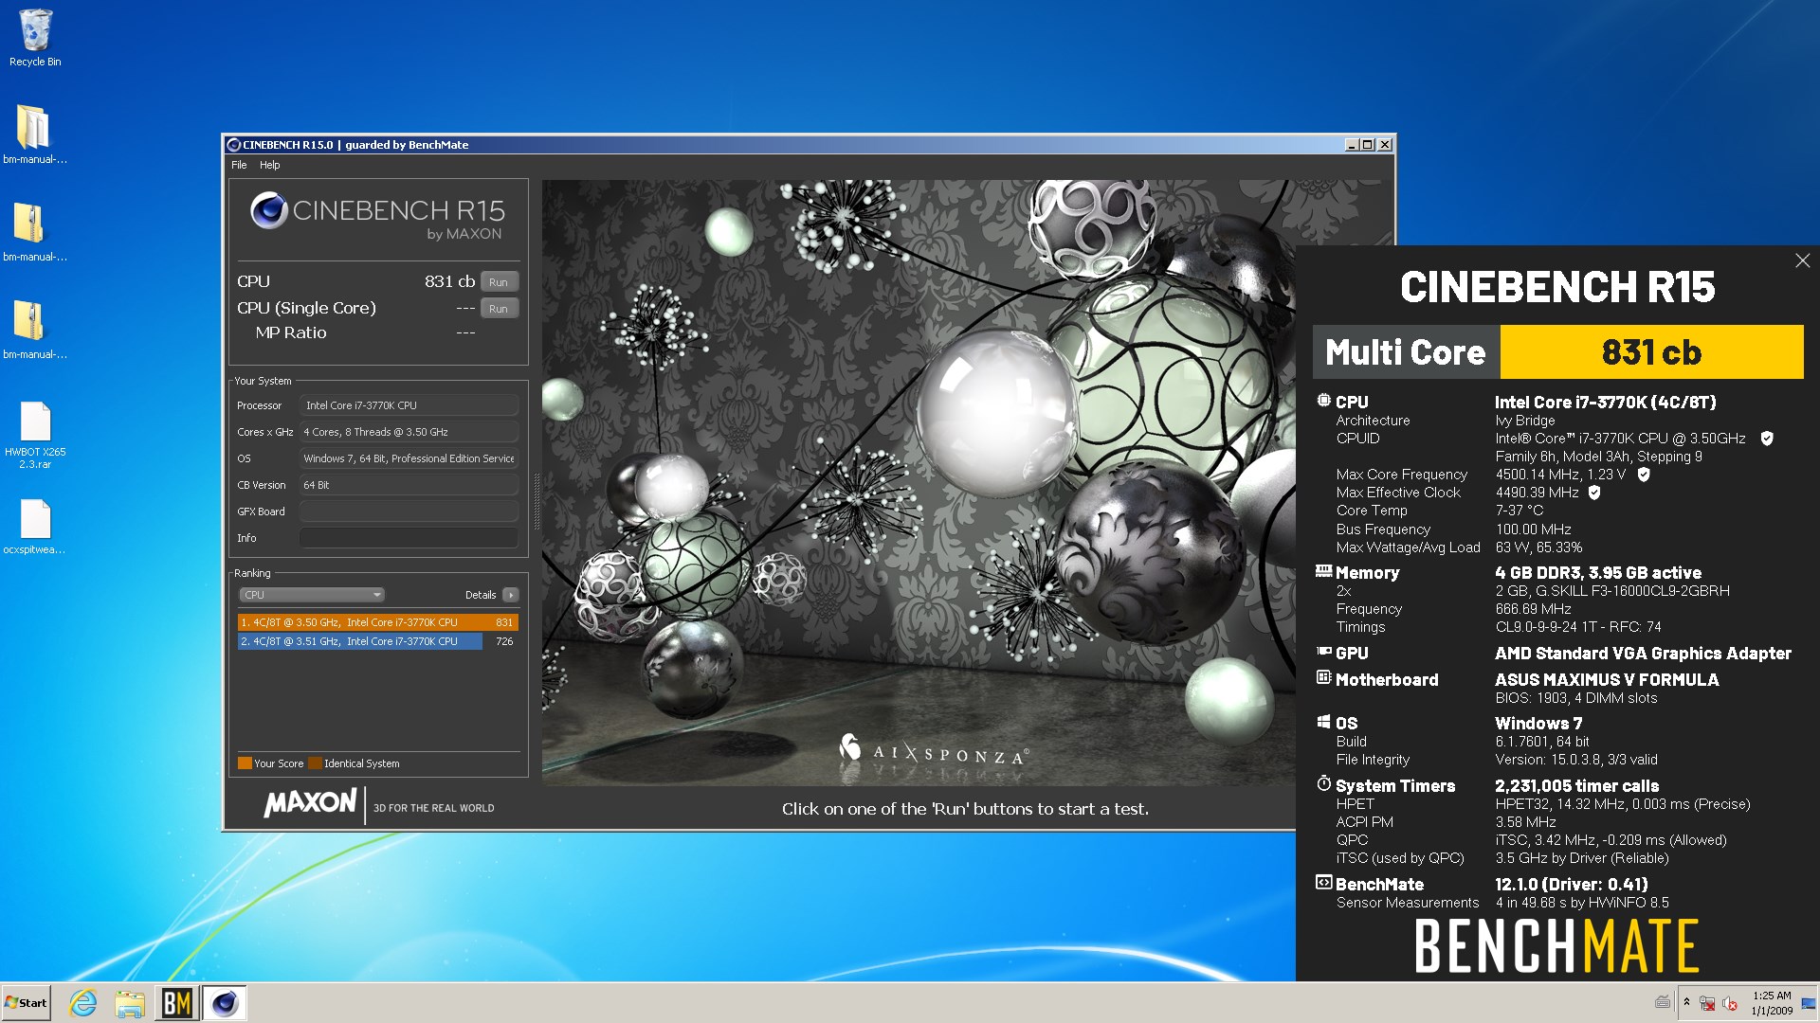Viewport: 1820px width, 1023px height.
Task: Open Windows Explorer from the taskbar
Action: click(130, 1003)
